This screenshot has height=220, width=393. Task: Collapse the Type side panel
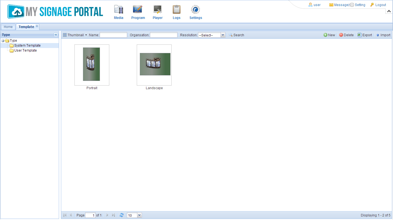(x=56, y=35)
